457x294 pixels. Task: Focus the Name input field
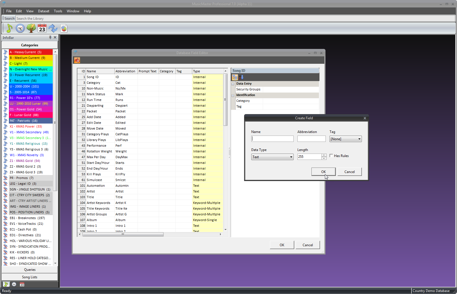272,139
